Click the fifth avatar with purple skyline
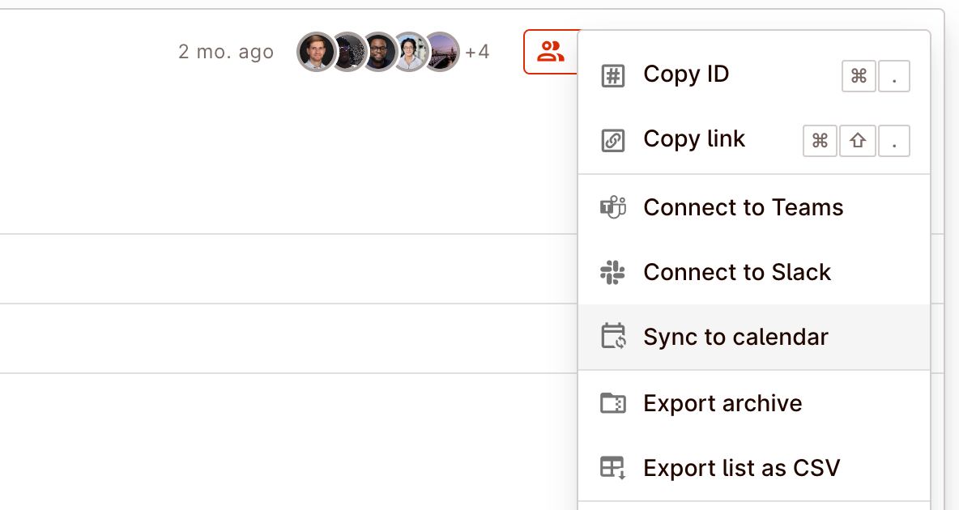 tap(441, 52)
